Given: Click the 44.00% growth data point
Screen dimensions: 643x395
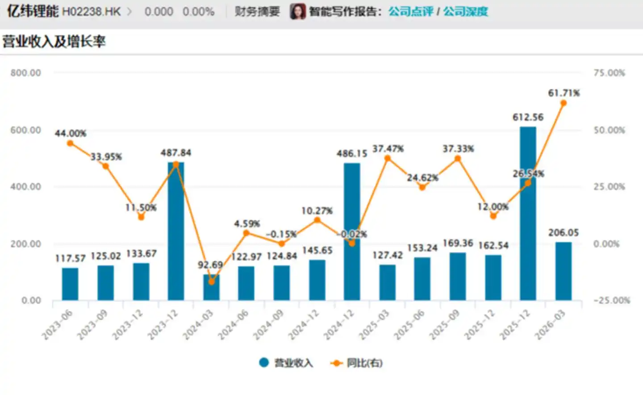Looking at the screenshot, I should [70, 143].
